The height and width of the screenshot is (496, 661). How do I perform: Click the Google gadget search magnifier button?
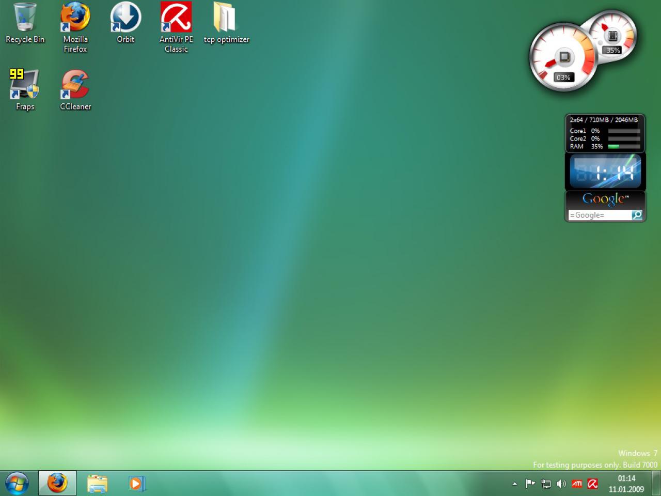tap(637, 215)
